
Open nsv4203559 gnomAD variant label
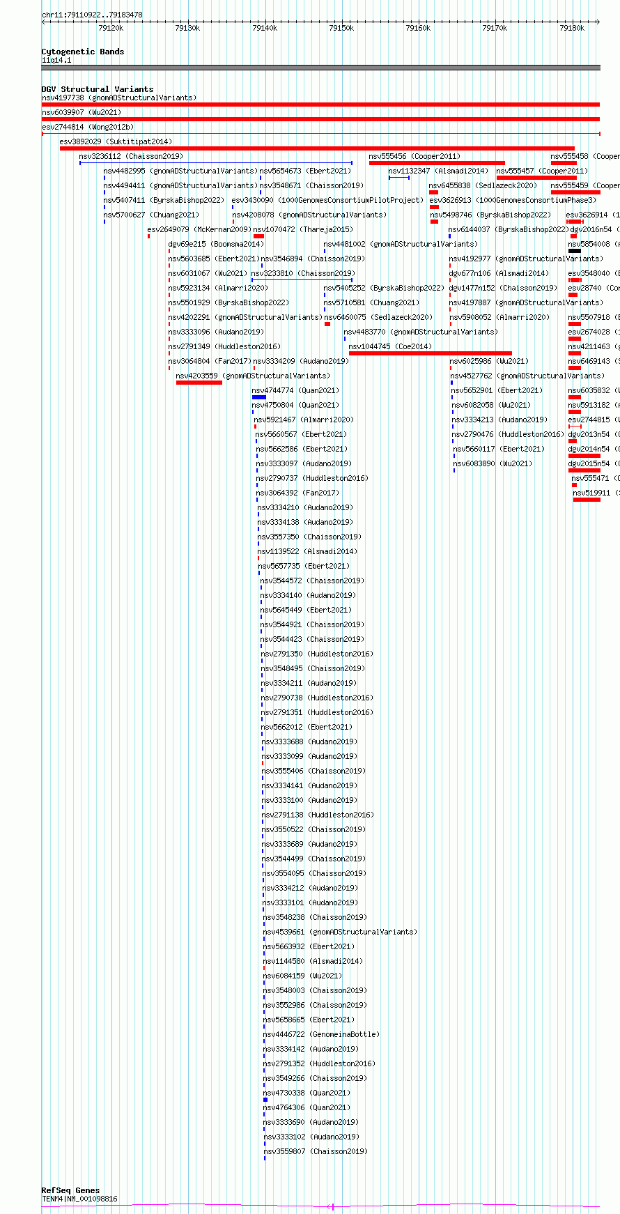pos(253,376)
